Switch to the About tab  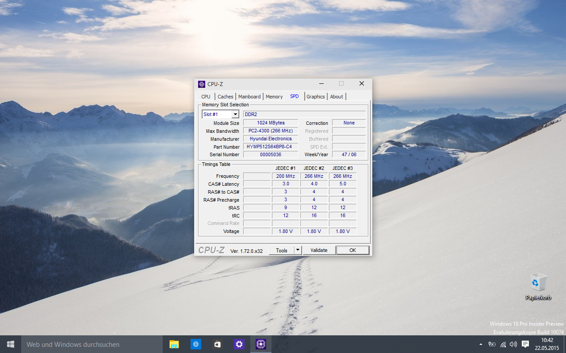point(337,97)
